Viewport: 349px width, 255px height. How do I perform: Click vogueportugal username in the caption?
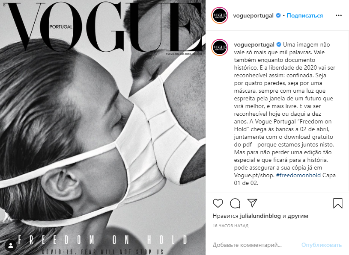254,44
